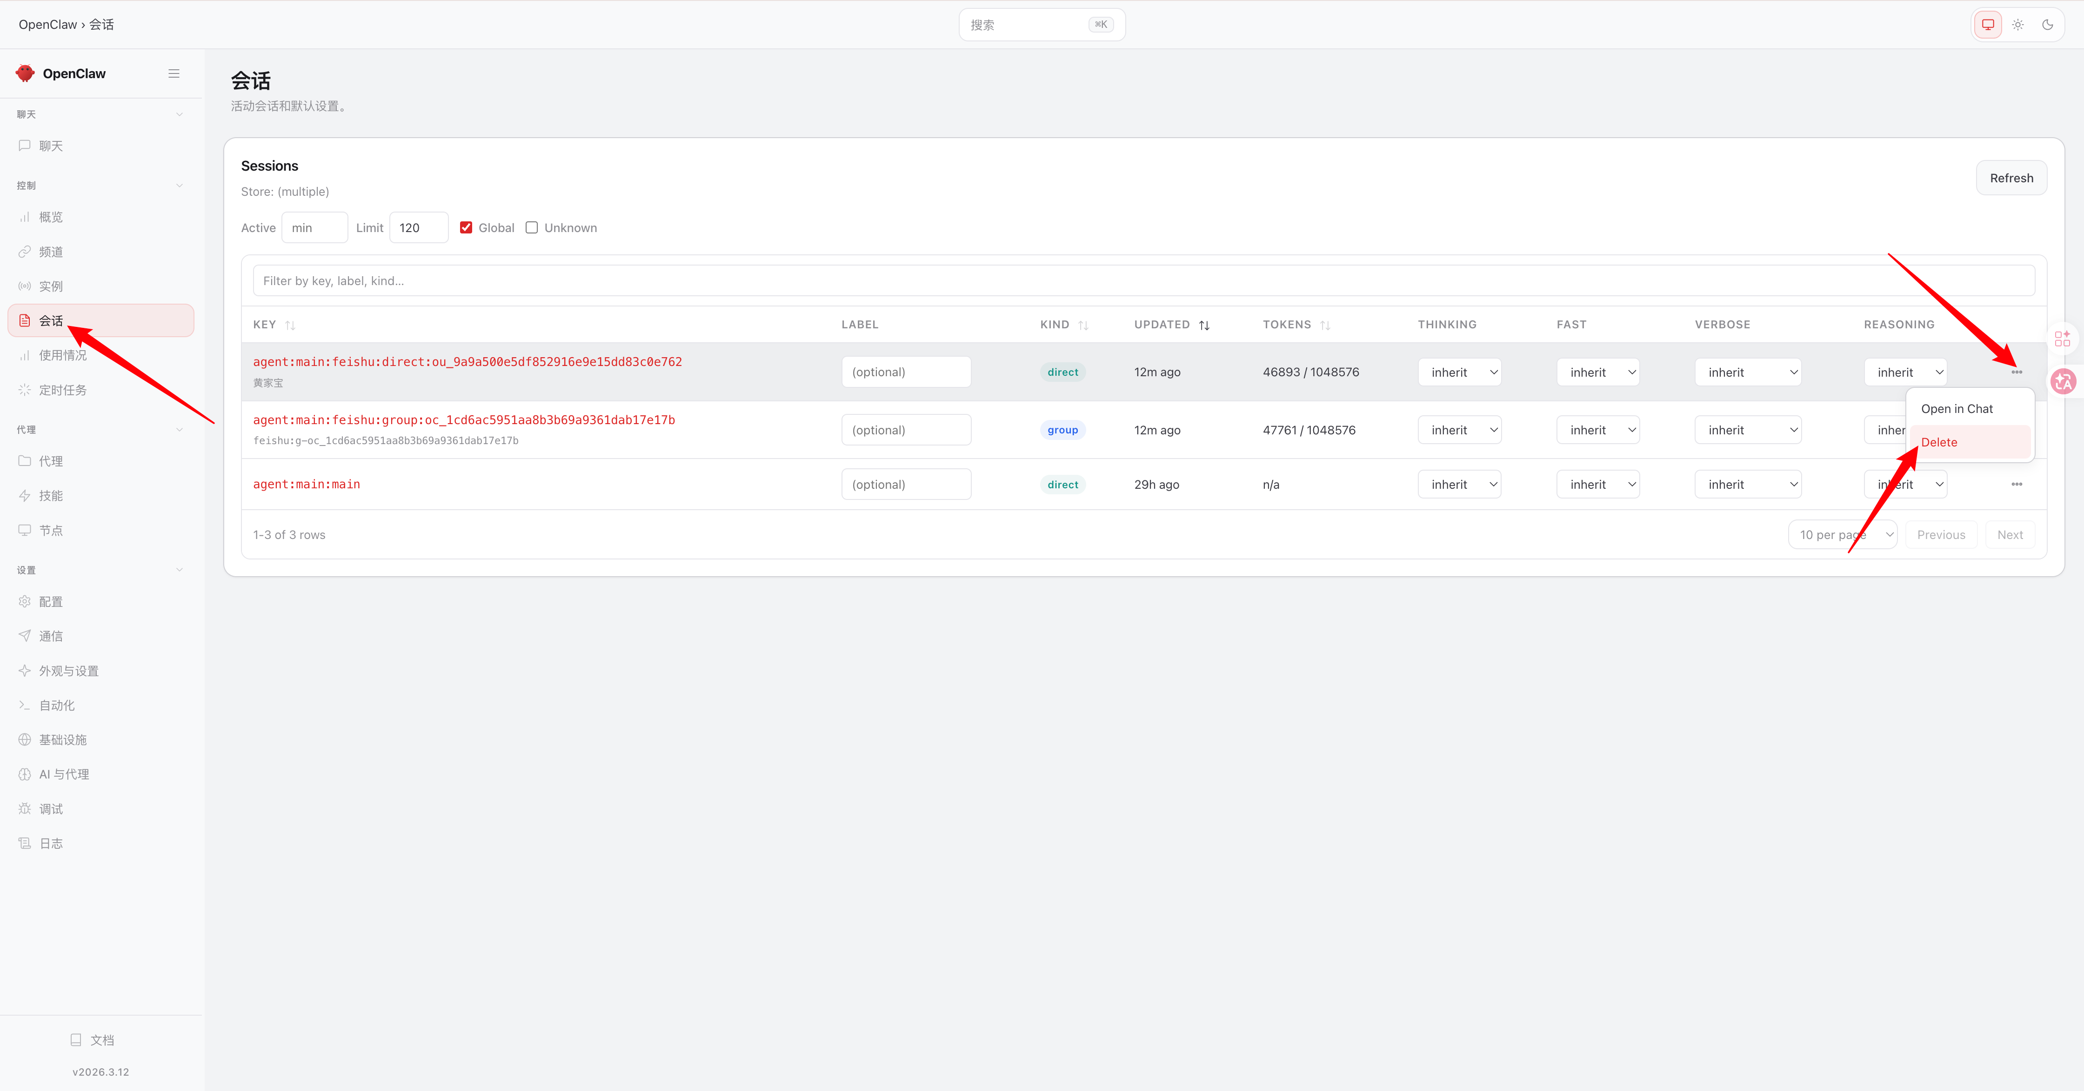Open 定时任务 scheduled tasks in sidebar
Screen dimensions: 2084x1091
click(101, 390)
